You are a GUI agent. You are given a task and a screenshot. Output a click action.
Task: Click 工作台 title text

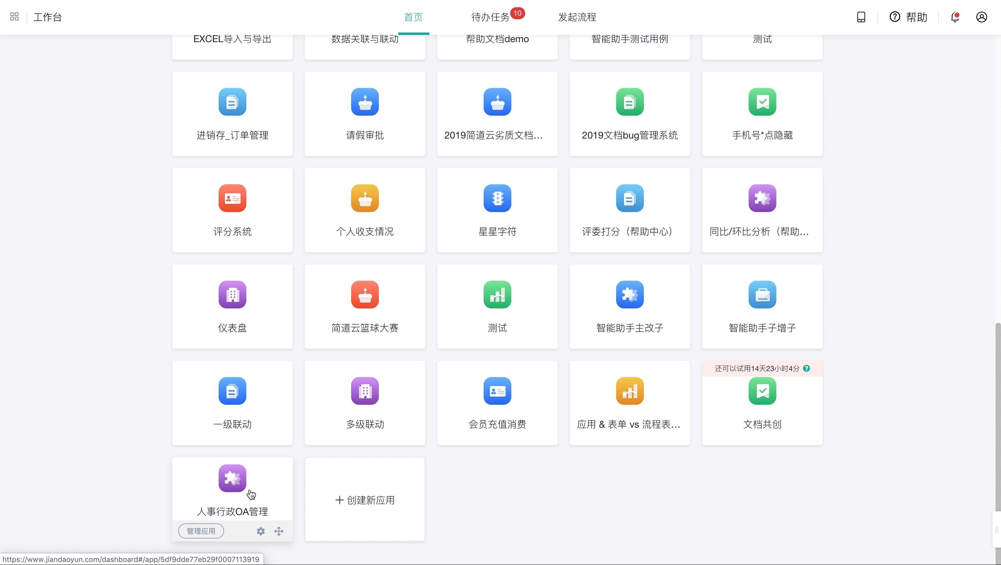(47, 17)
